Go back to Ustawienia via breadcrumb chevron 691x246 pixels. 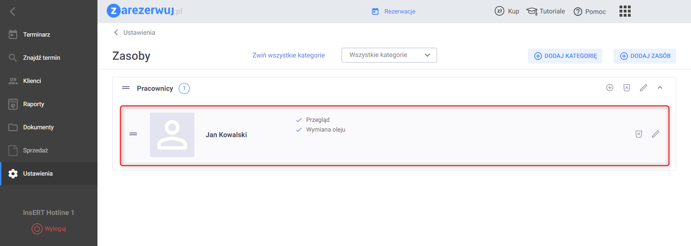(x=116, y=33)
